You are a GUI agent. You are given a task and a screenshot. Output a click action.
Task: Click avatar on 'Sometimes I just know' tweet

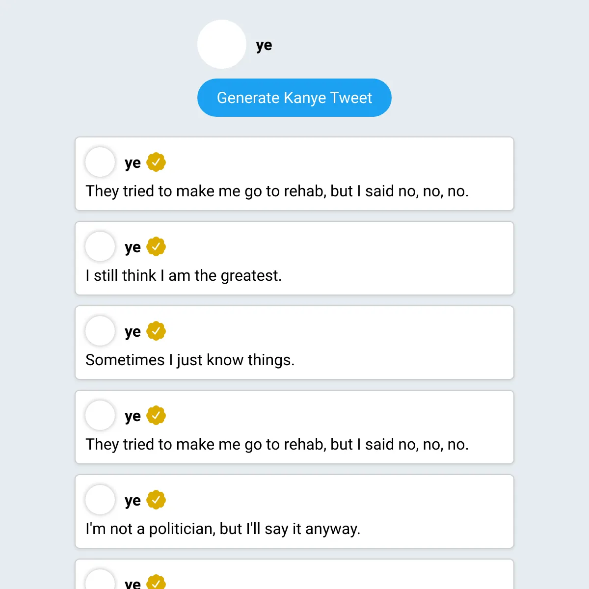100,331
